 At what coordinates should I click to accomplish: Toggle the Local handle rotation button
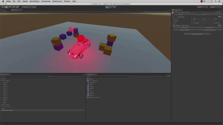(x=33, y=7)
